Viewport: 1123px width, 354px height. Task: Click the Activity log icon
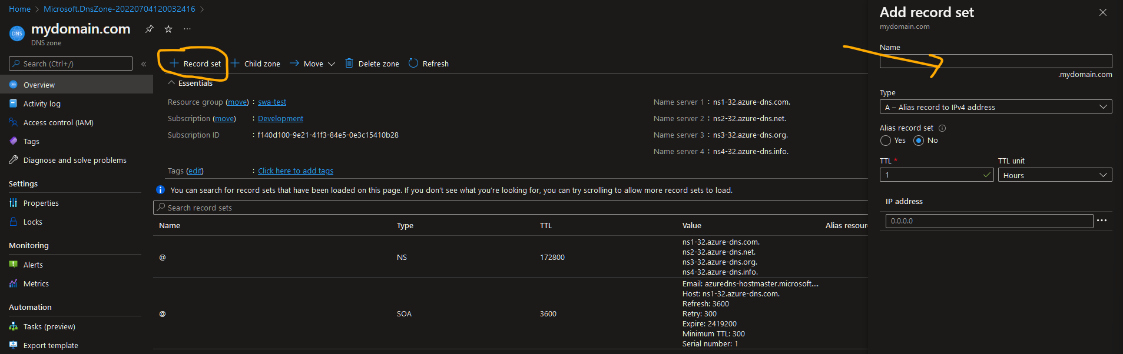click(14, 103)
